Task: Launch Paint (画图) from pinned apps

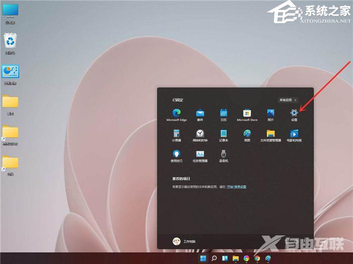Action: (x=247, y=136)
